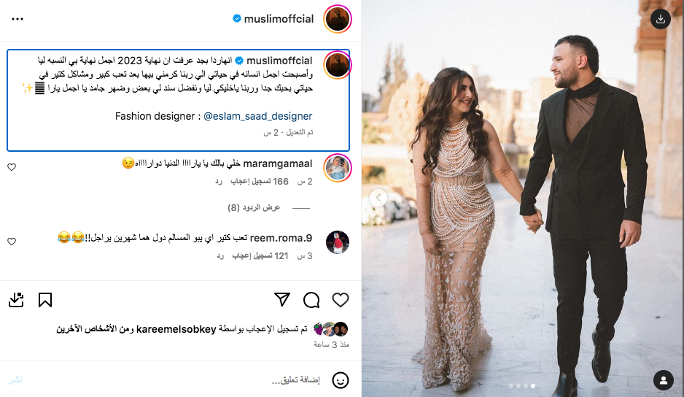684x397 pixels.
Task: Like the post with the heart icon
Action: (341, 300)
